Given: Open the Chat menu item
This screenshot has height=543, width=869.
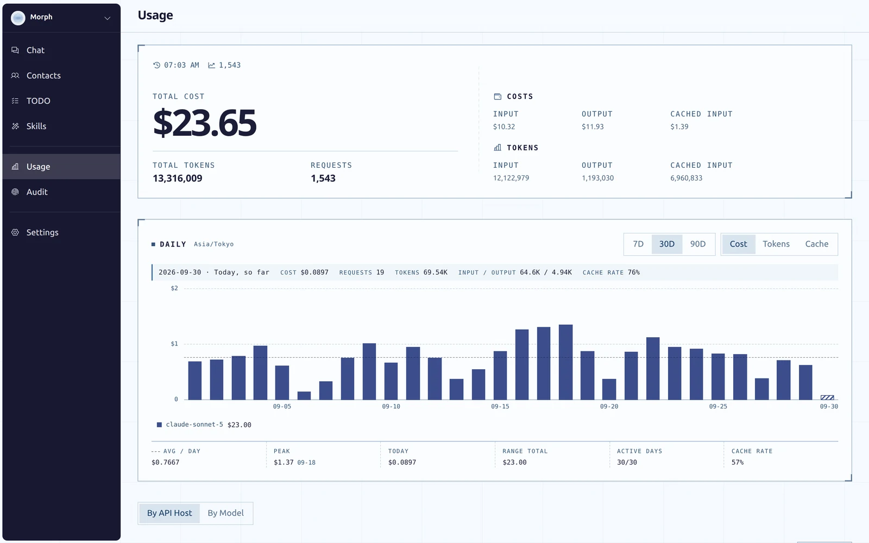Looking at the screenshot, I should 61,50.
